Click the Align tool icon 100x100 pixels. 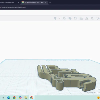(x=81, y=18)
